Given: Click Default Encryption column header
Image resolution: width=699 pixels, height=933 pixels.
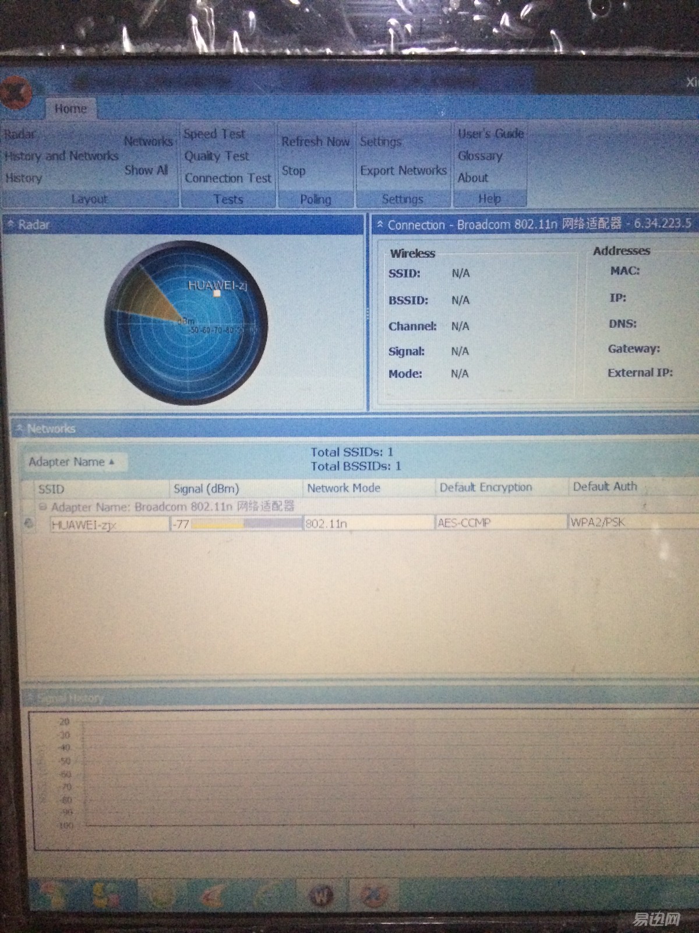Looking at the screenshot, I should coord(502,487).
